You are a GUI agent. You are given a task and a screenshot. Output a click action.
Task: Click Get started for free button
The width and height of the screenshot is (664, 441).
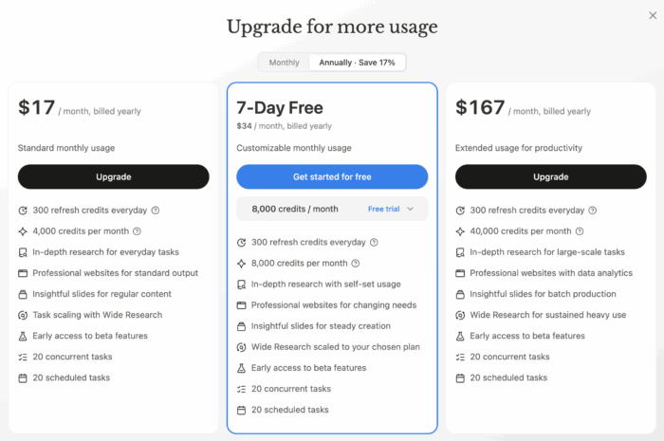(x=332, y=176)
